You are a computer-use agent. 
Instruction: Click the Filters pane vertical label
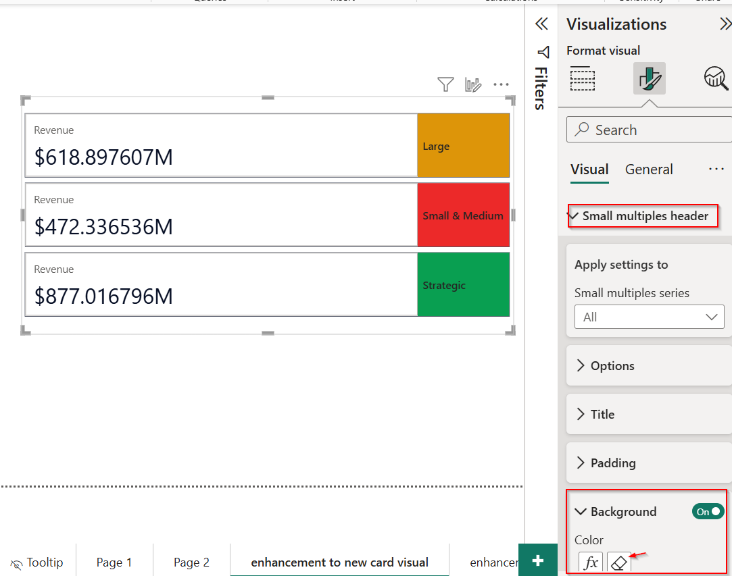(541, 88)
